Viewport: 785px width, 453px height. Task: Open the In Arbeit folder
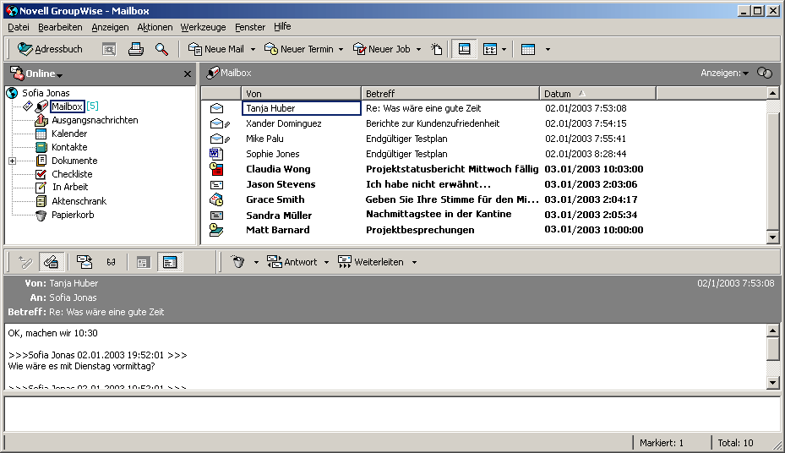70,188
